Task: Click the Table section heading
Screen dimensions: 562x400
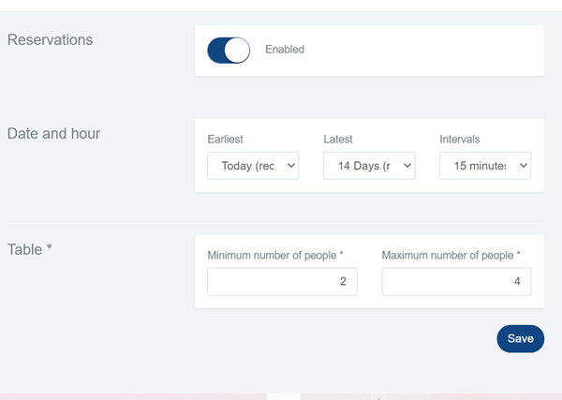Action: point(29,249)
